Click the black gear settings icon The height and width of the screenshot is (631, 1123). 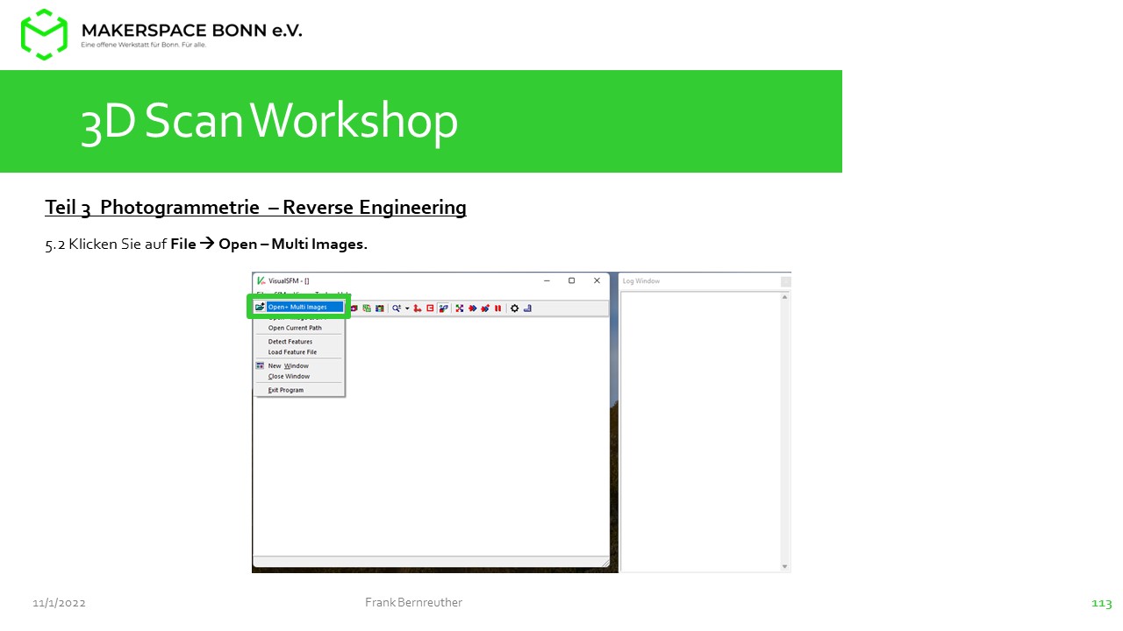click(x=514, y=308)
